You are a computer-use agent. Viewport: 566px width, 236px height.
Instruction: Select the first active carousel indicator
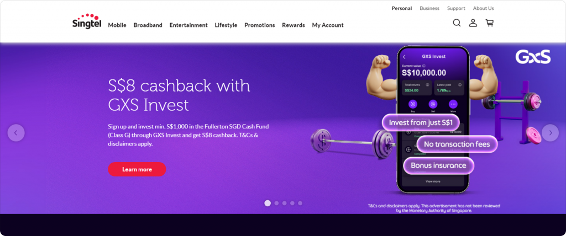[268, 203]
